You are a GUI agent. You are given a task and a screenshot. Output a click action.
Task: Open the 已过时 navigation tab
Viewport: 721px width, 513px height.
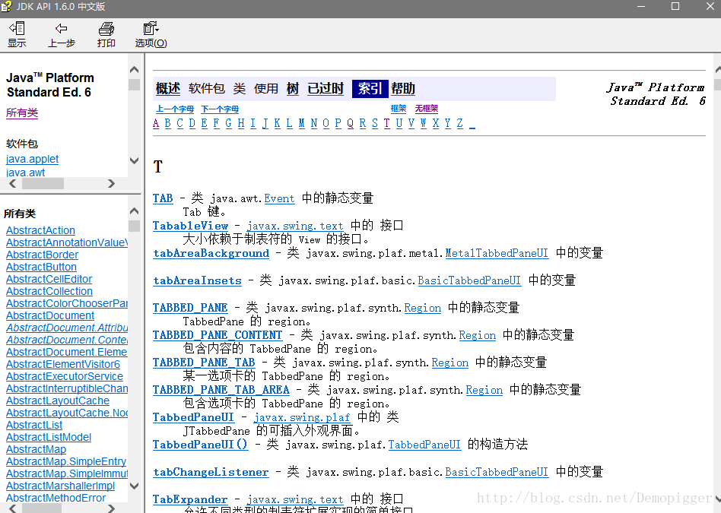pos(326,88)
